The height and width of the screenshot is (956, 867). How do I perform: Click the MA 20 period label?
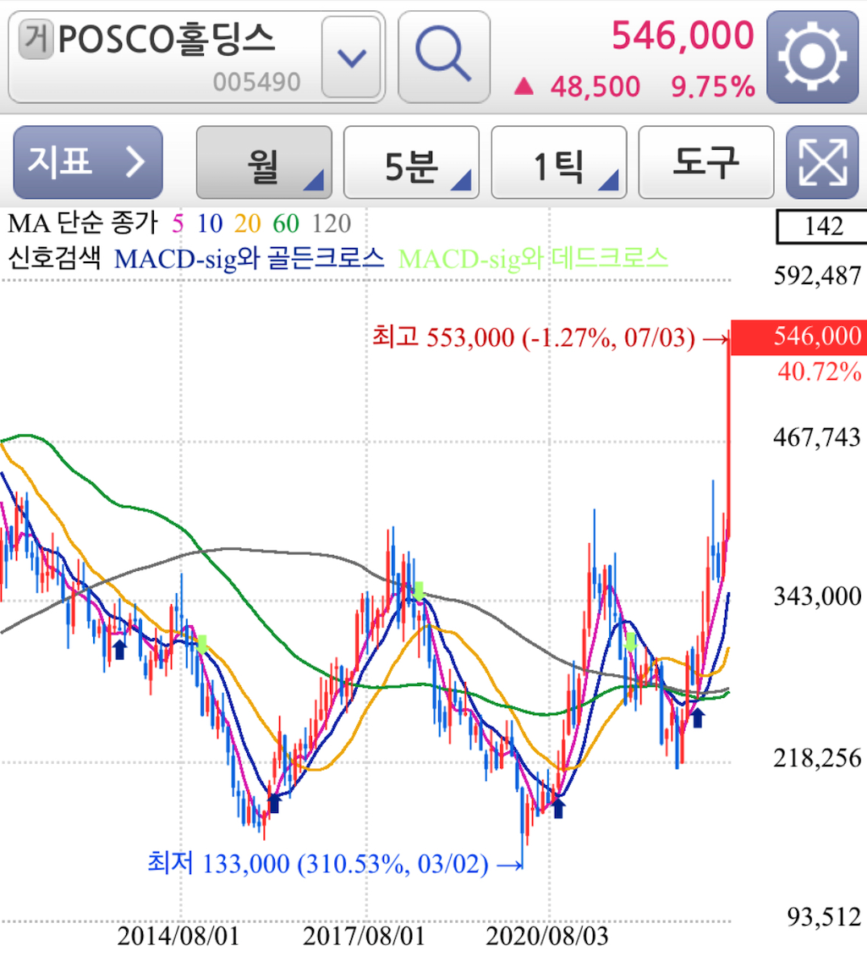[x=248, y=223]
